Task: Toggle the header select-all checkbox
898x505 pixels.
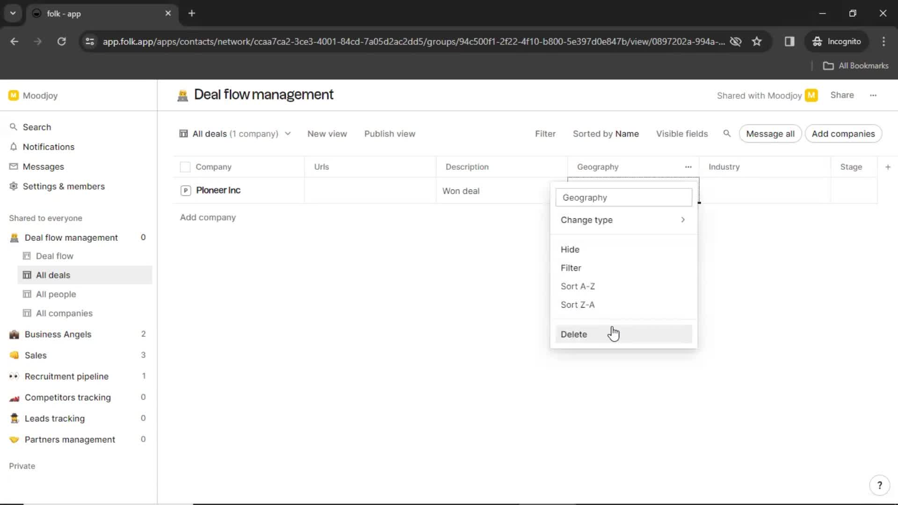Action: pyautogui.click(x=185, y=166)
